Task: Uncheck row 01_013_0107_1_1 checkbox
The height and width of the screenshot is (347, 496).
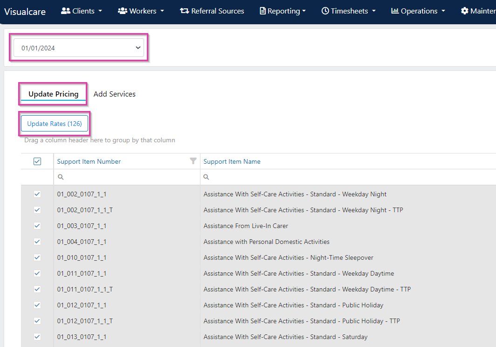Action: point(37,337)
